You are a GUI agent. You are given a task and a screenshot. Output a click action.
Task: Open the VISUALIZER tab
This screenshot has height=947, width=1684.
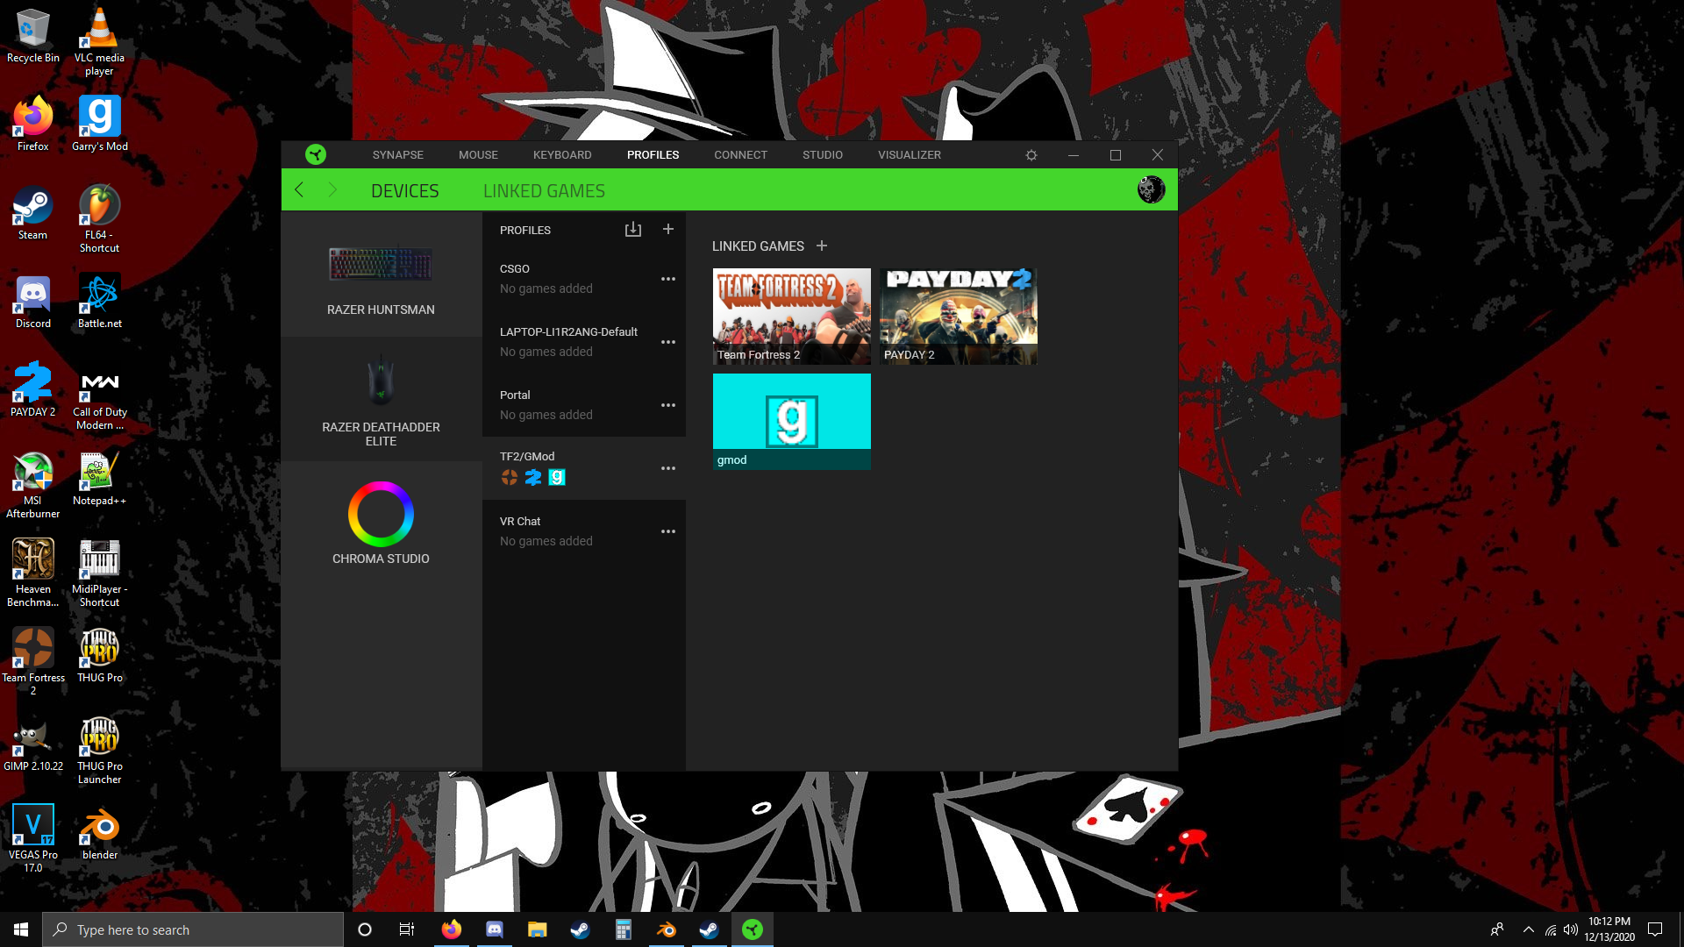click(910, 154)
